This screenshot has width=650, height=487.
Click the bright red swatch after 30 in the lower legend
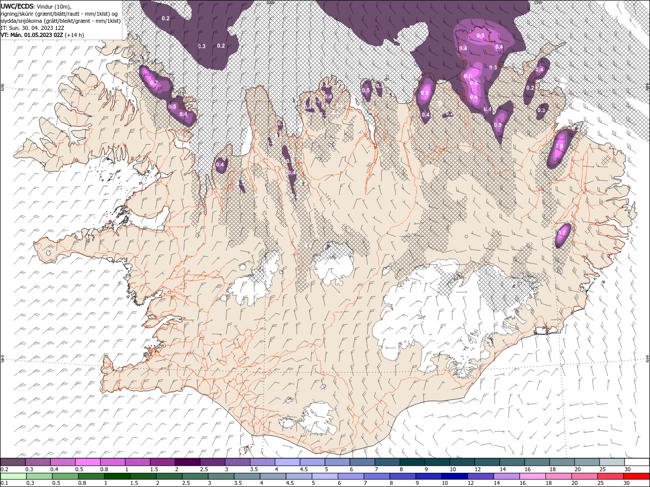637,476
